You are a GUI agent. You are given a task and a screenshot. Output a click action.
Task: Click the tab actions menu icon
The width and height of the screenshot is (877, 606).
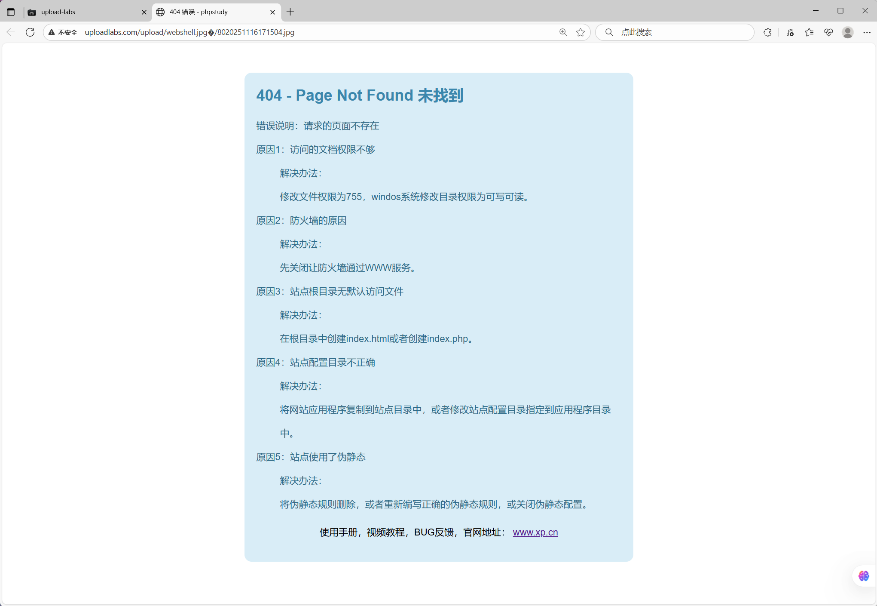point(11,12)
